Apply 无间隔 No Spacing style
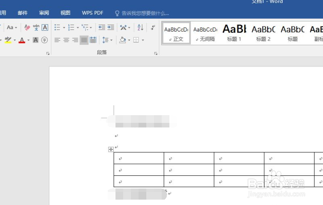Viewport: 323px width, 205px height. click(205, 33)
